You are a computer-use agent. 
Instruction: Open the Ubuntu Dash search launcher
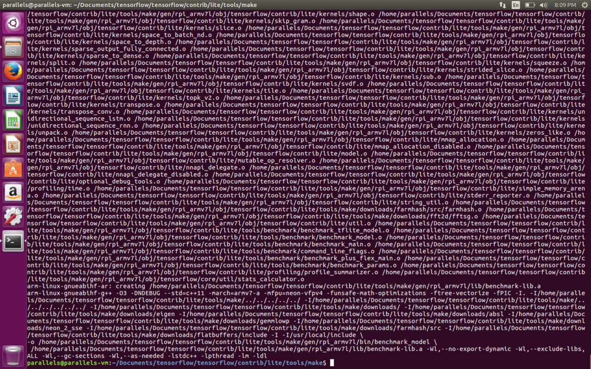(x=13, y=22)
